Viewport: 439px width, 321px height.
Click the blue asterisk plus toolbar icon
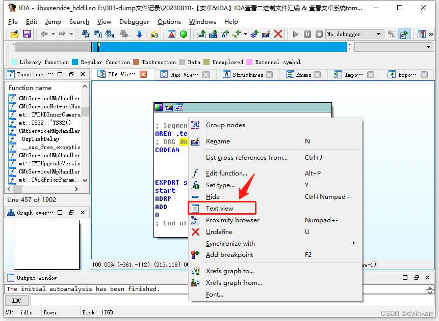254,34
